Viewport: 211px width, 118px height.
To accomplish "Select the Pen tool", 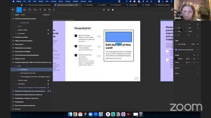I will (35, 10).
